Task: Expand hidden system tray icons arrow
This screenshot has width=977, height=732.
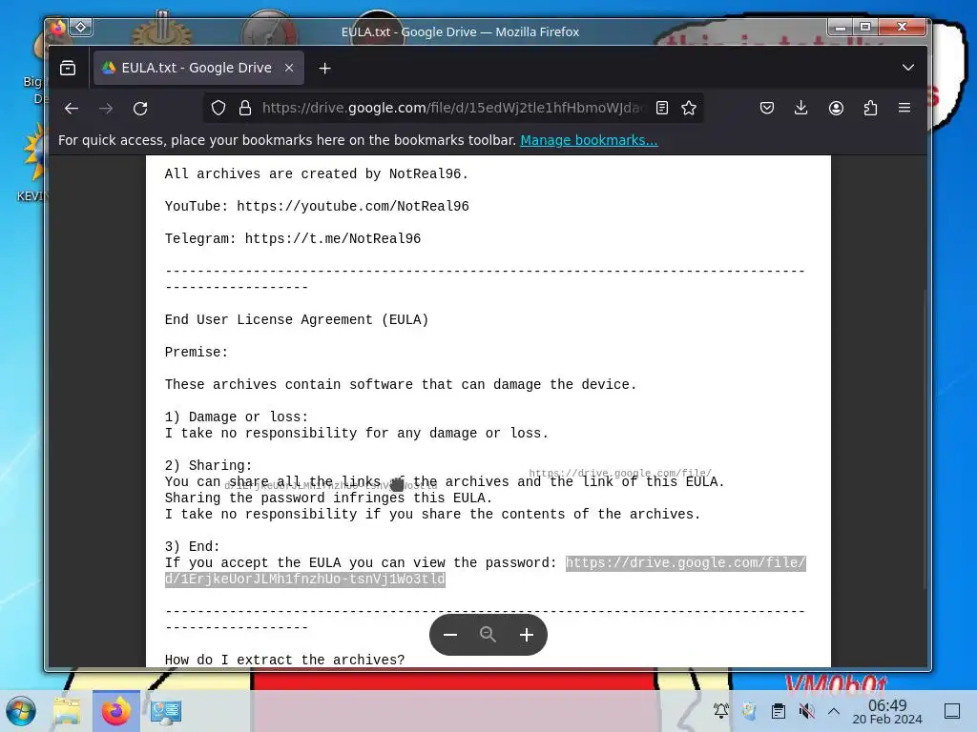Action: pyautogui.click(x=834, y=711)
